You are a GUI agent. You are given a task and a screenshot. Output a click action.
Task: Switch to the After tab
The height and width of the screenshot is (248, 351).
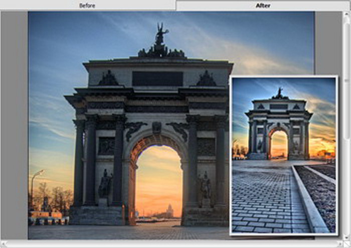(263, 6)
